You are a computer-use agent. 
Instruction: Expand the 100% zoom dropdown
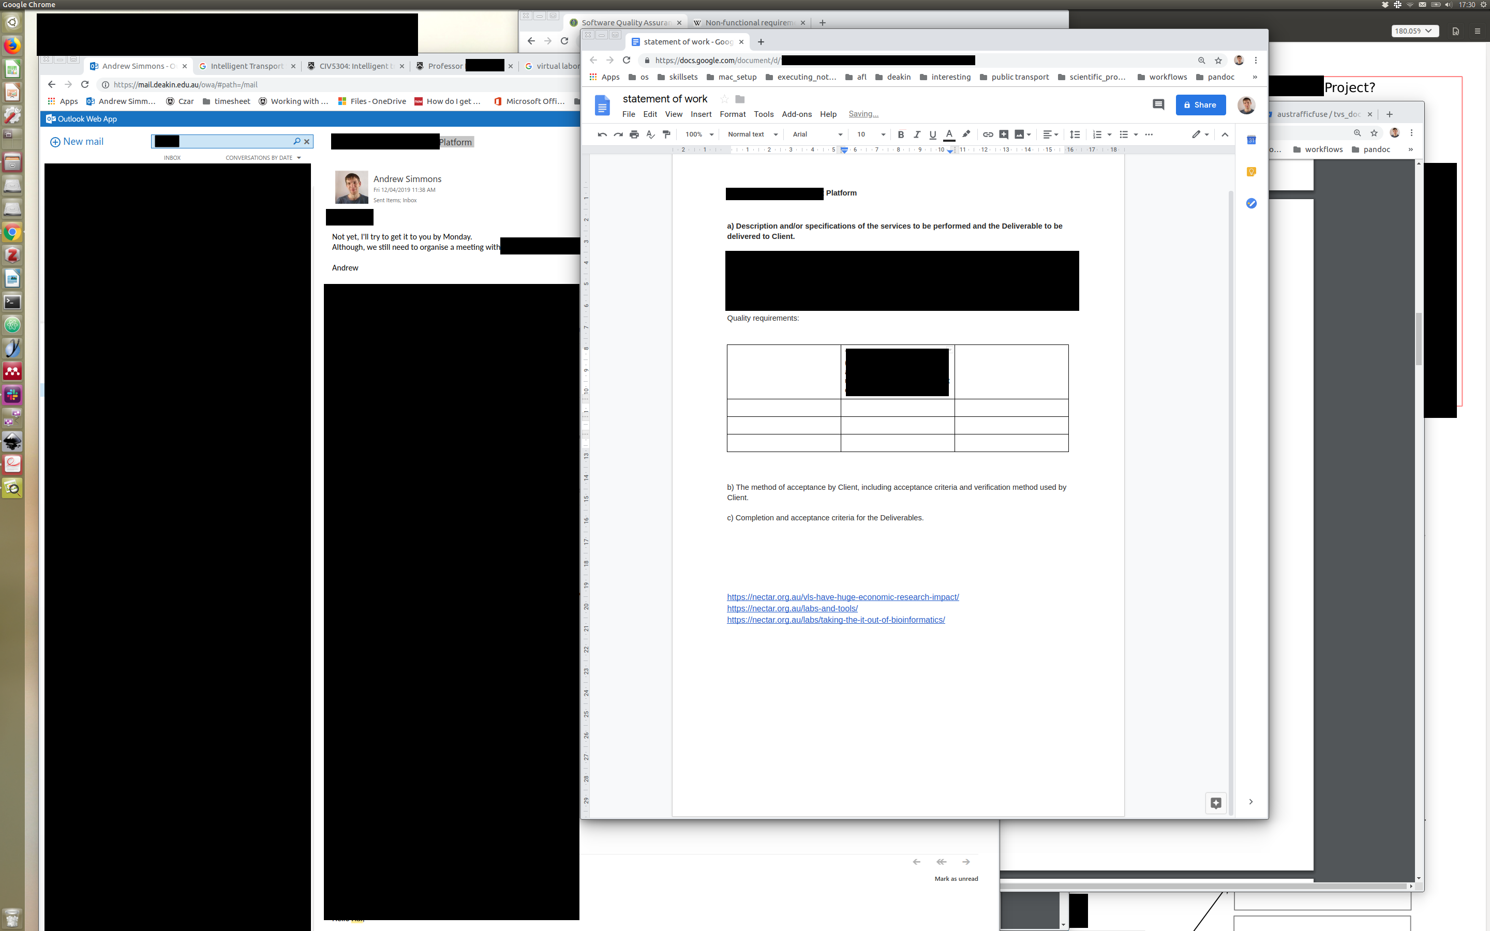pos(699,134)
